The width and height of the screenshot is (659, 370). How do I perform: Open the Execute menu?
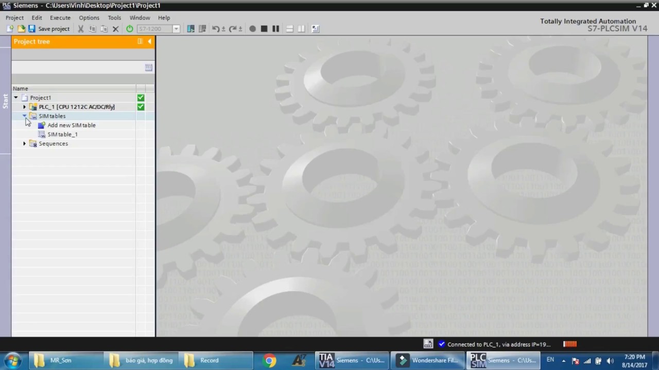point(60,17)
